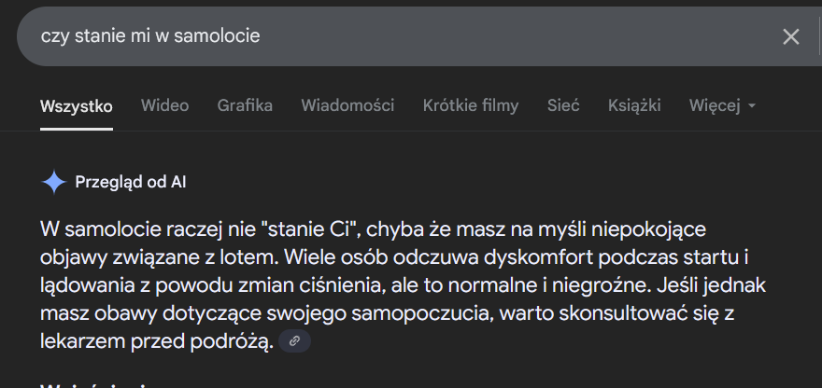This screenshot has height=388, width=822.
Task: Go to the Wiadomości tab
Action: coord(347,105)
